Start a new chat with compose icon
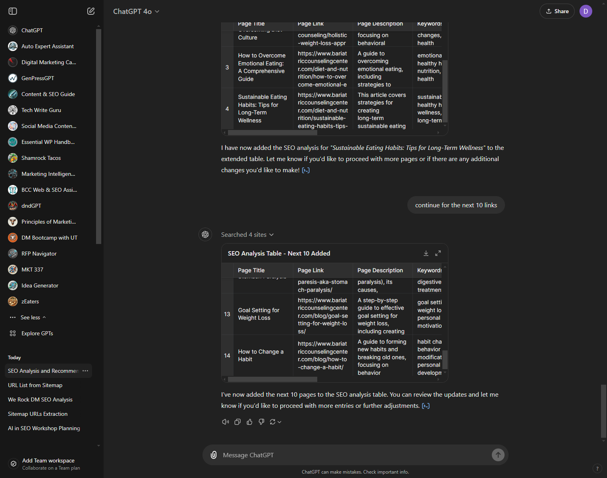 pos(91,11)
